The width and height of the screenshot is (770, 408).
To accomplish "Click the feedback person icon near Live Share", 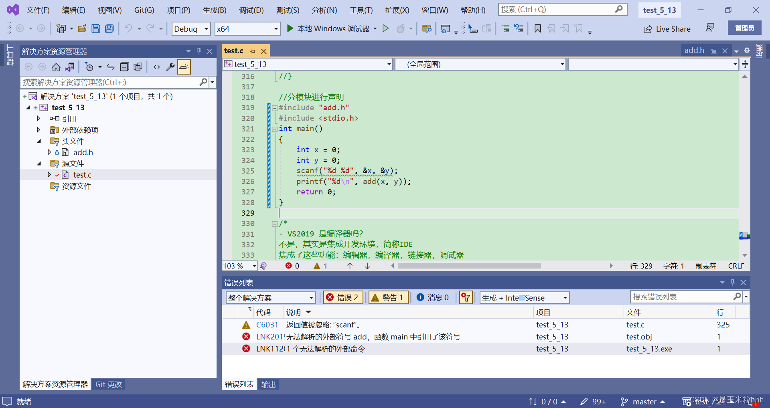I will (x=710, y=28).
